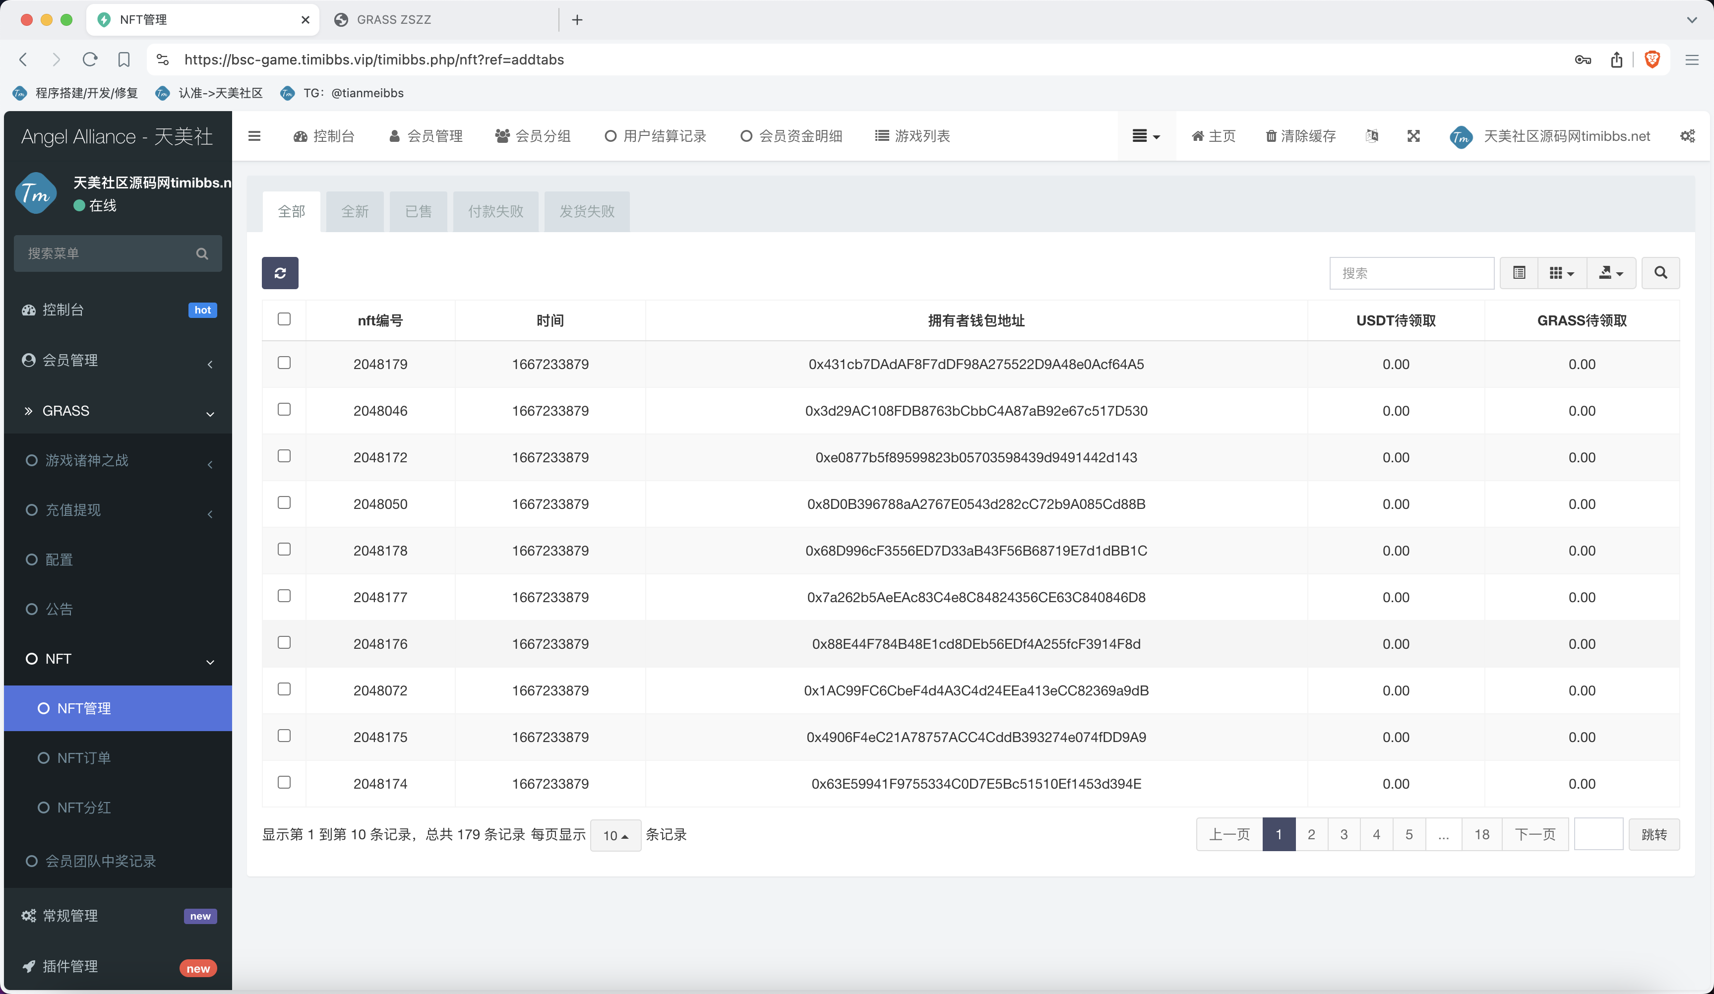This screenshot has height=994, width=1714.
Task: Open the tab list dropdown icon
Action: click(1146, 136)
